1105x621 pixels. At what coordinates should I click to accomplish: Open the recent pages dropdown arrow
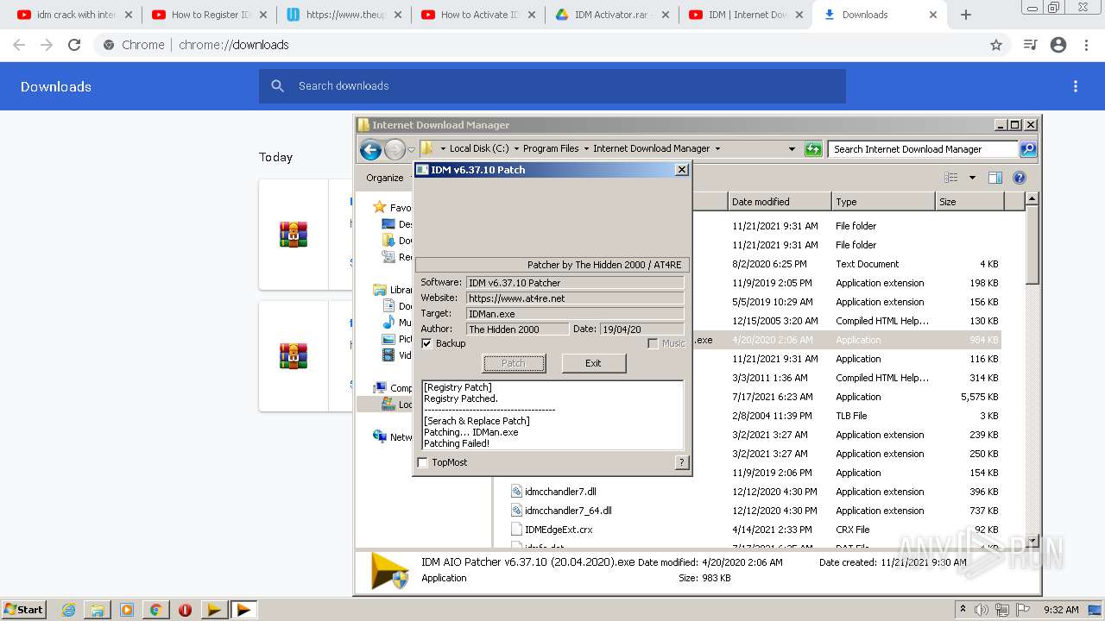coord(412,149)
